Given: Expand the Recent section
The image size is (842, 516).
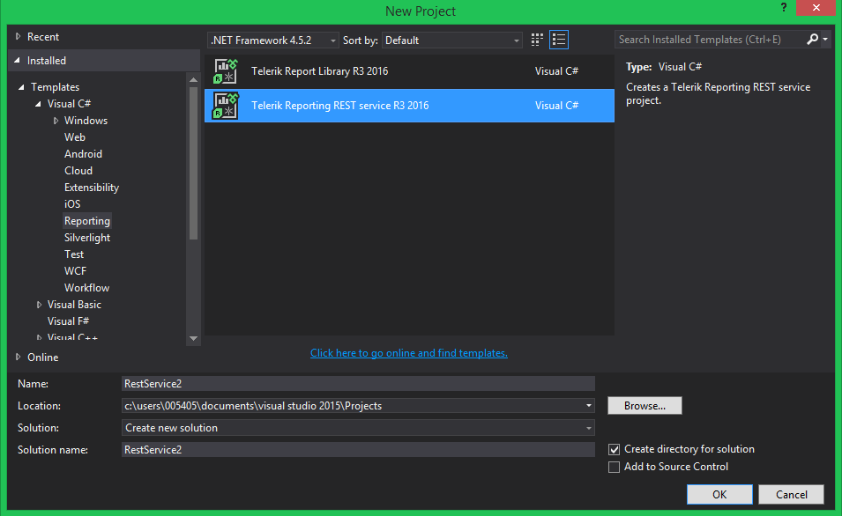Looking at the screenshot, I should tap(19, 36).
